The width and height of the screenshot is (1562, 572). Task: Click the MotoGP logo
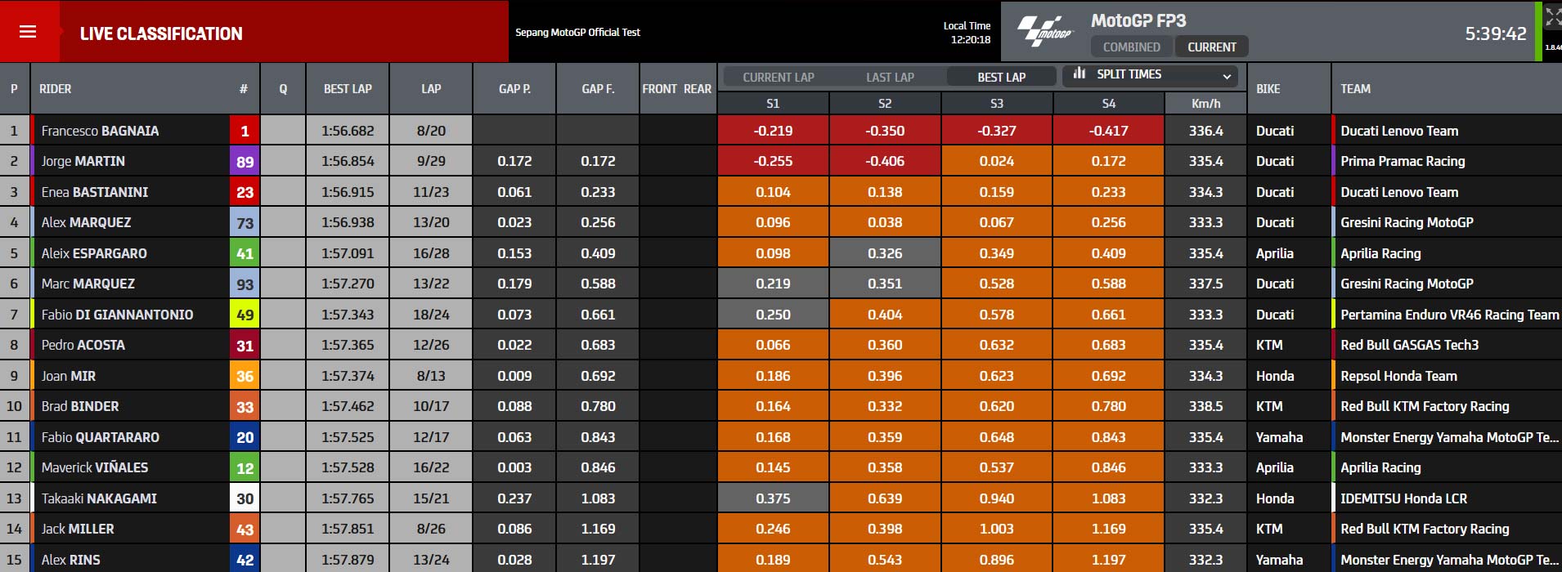1044,32
